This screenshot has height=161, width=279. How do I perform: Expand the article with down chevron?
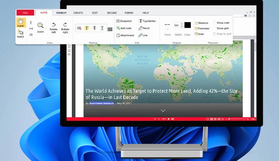click(x=163, y=110)
